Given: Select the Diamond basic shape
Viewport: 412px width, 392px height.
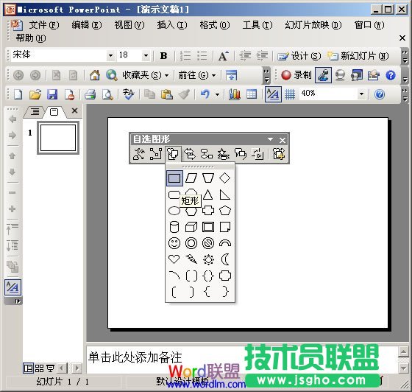Looking at the screenshot, I should 225,178.
